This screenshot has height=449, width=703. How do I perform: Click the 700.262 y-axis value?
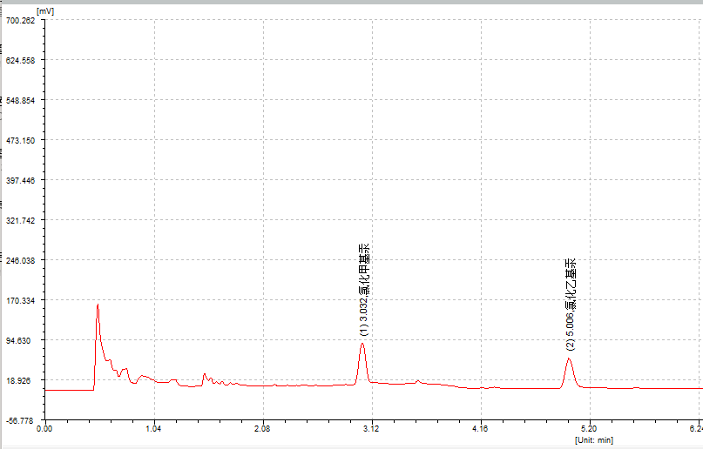(x=20, y=21)
